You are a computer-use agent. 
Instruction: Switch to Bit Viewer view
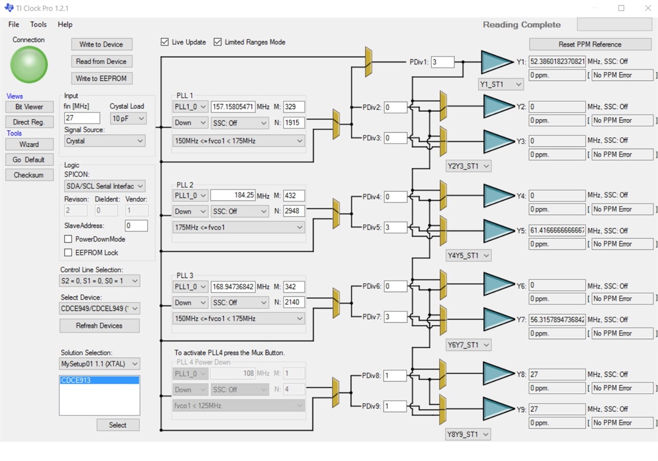click(x=29, y=107)
